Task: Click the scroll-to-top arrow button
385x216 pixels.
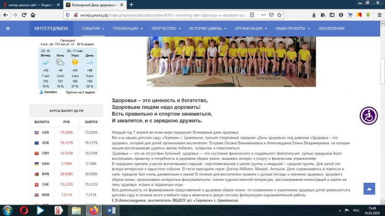Action: coord(369,189)
